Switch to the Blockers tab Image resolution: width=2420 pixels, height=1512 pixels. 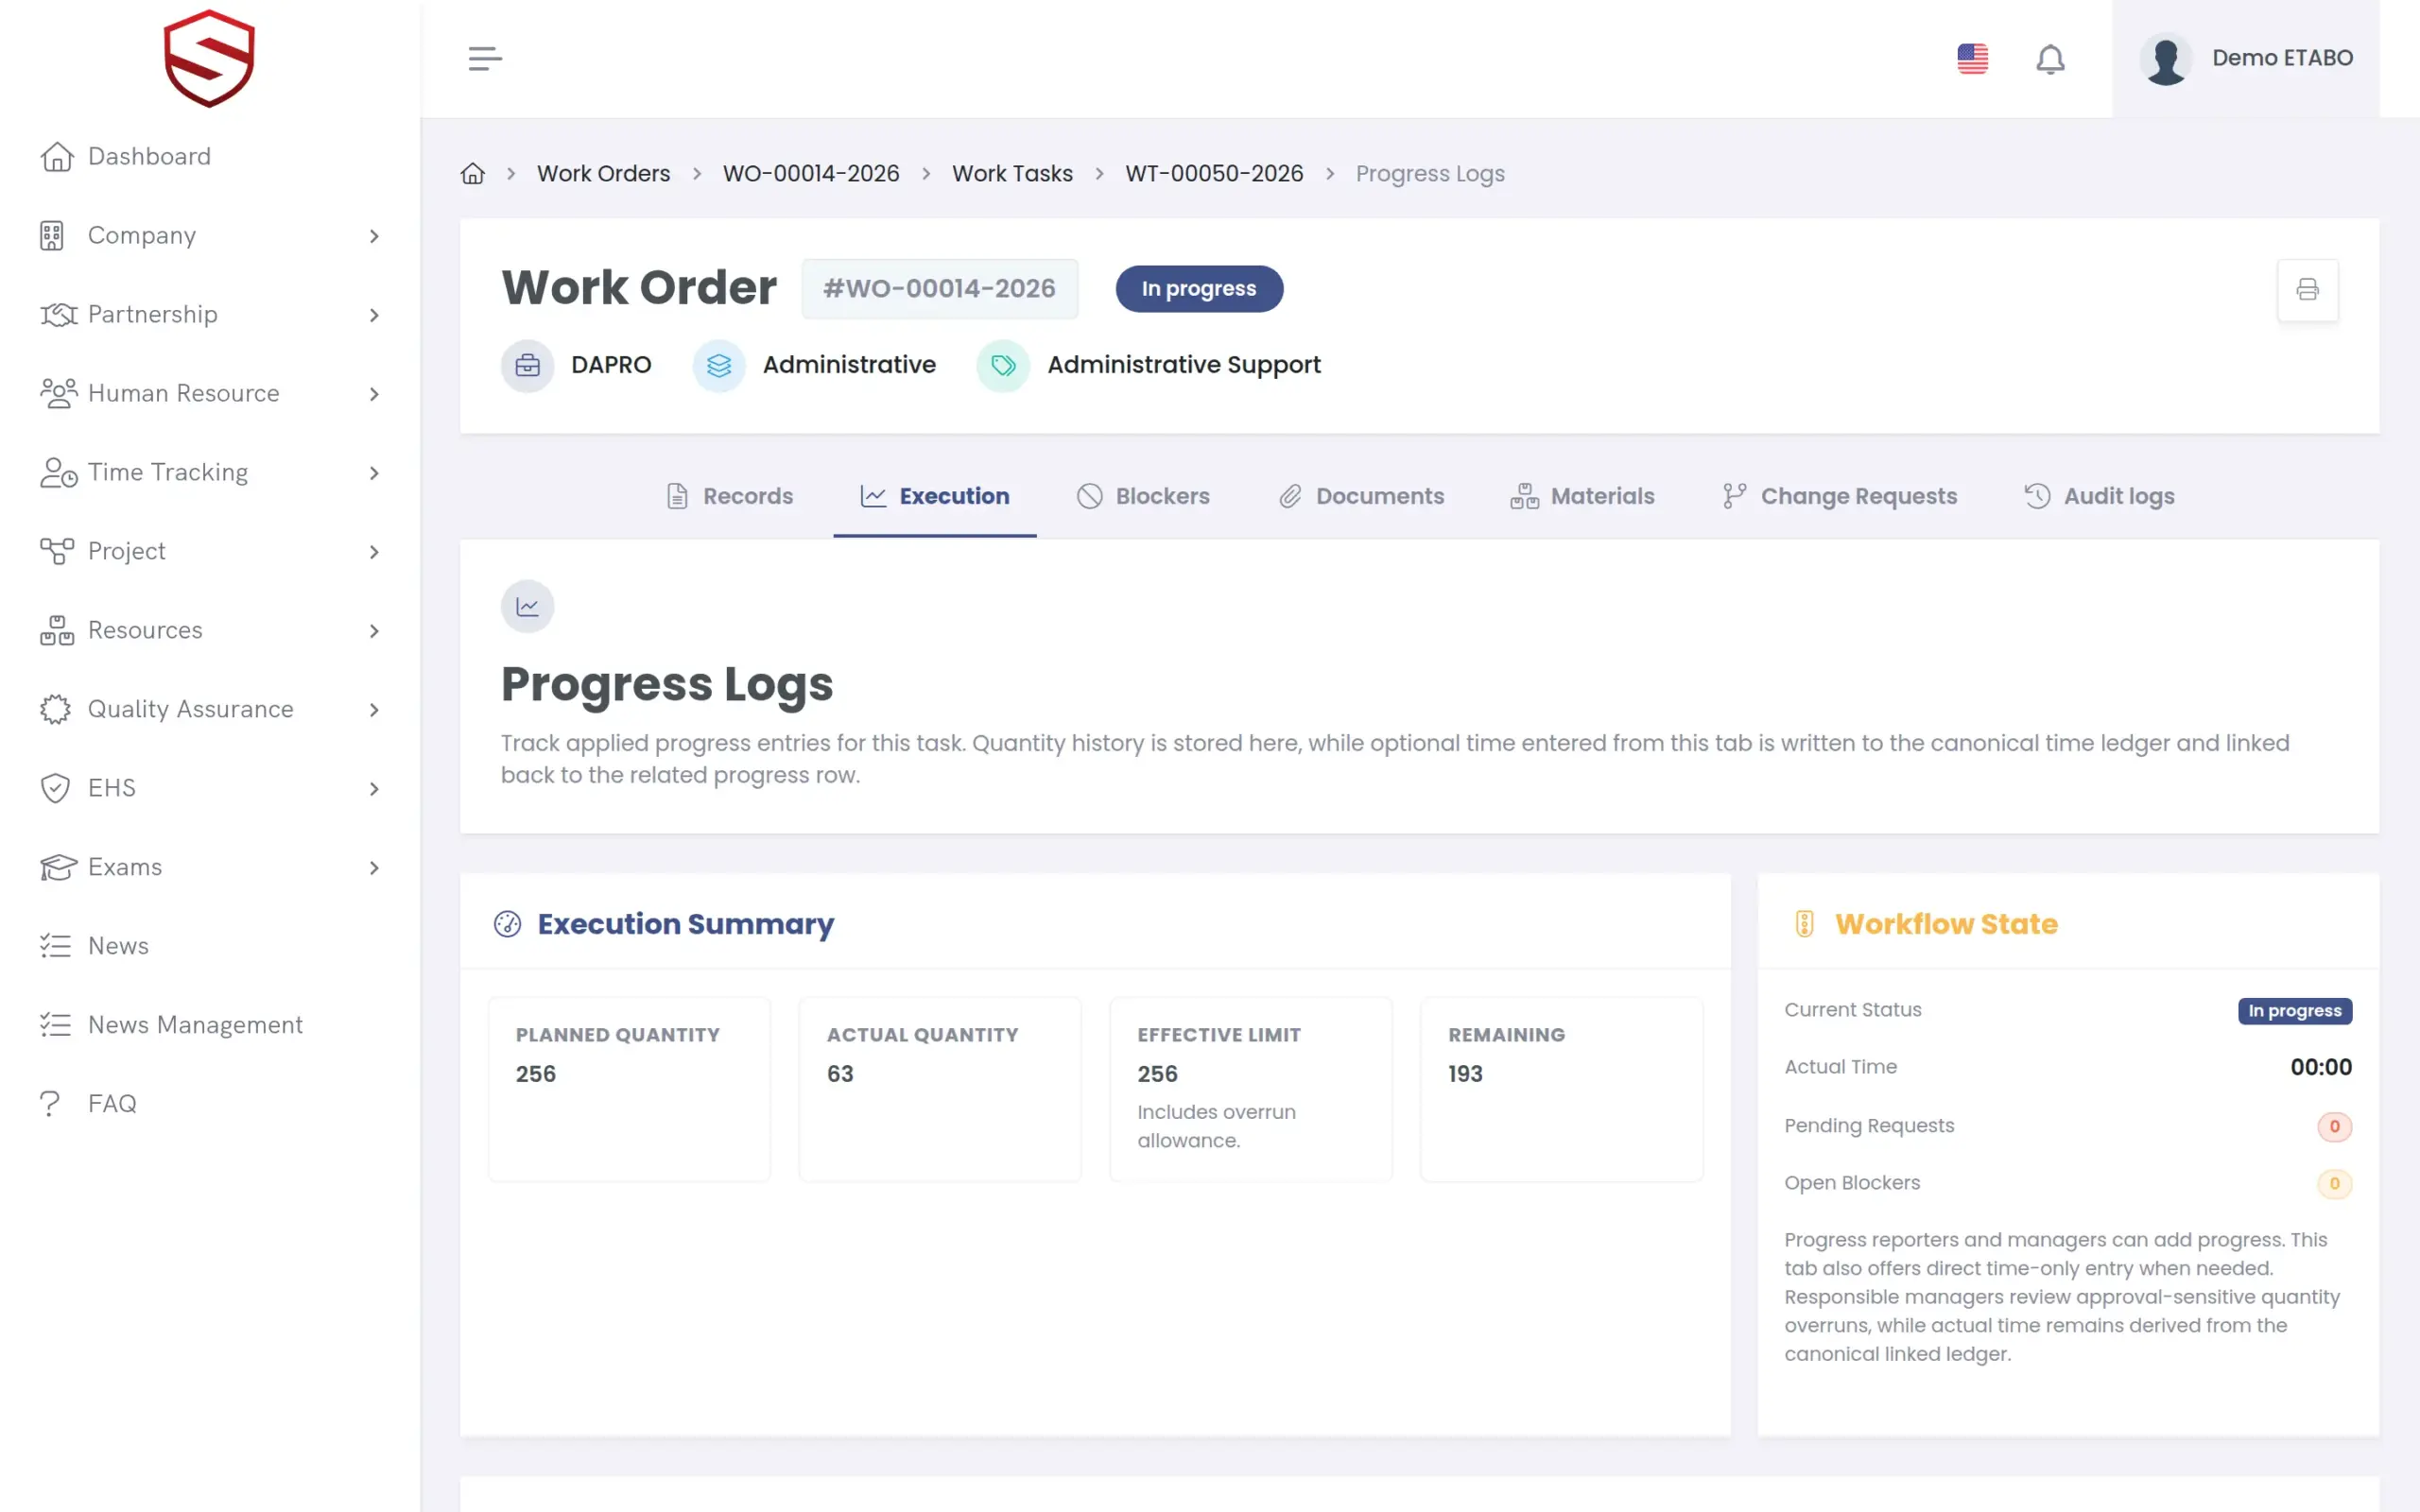1143,497
